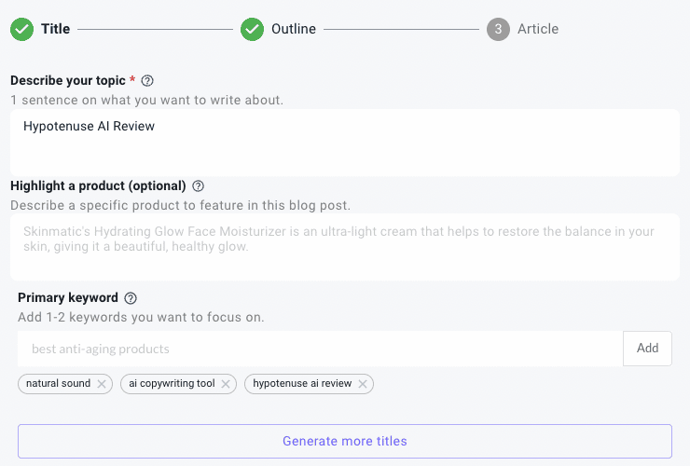Focus the product highlight text area
Screen dimensions: 690x466
(345, 247)
